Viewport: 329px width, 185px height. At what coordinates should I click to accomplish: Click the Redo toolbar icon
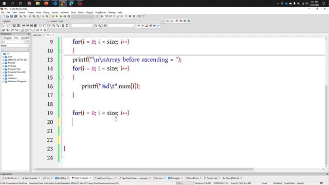tap(25, 16)
